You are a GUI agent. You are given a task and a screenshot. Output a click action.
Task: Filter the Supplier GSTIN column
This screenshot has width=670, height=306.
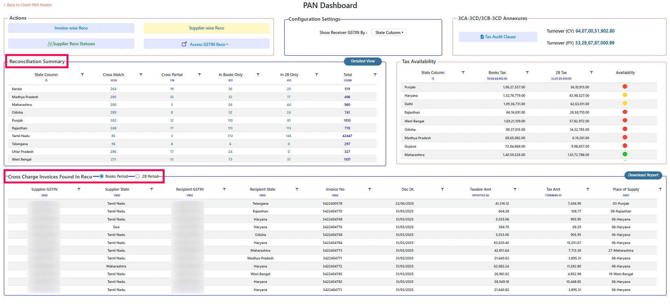tap(79, 189)
